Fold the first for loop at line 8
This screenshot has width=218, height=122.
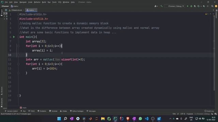click(18, 46)
